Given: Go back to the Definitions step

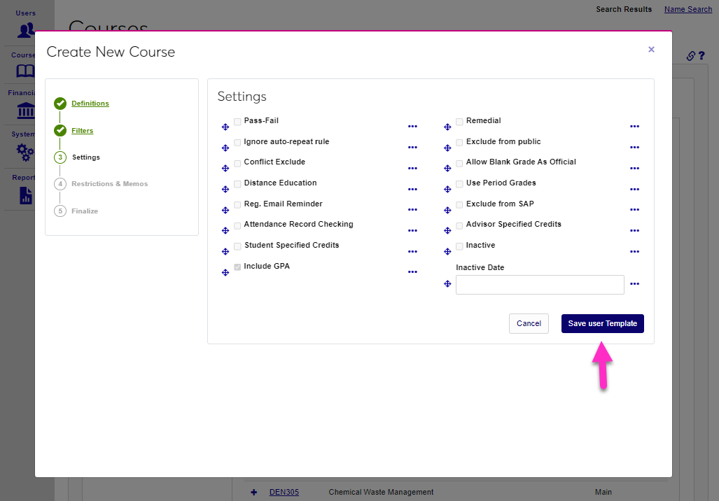Looking at the screenshot, I should click(x=90, y=103).
